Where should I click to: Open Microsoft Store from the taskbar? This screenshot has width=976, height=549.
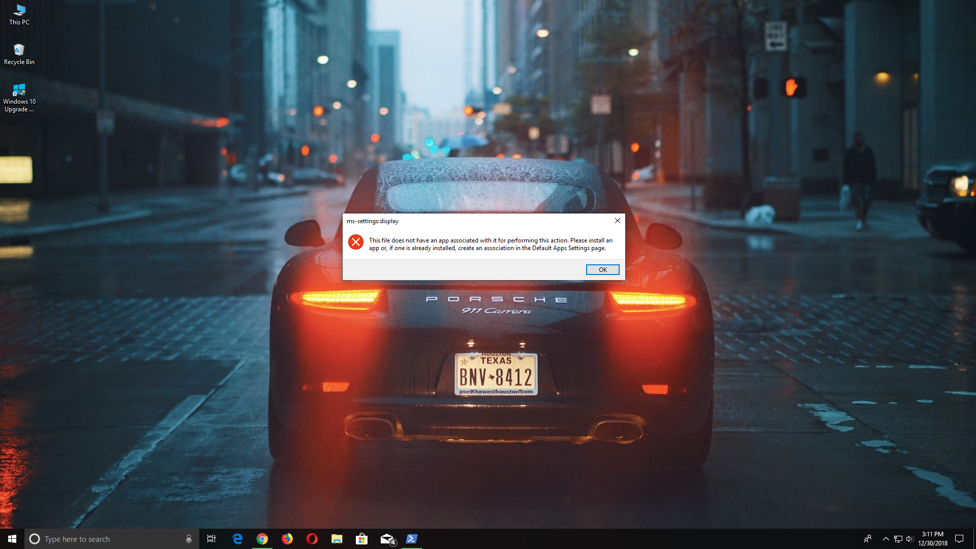pos(362,539)
